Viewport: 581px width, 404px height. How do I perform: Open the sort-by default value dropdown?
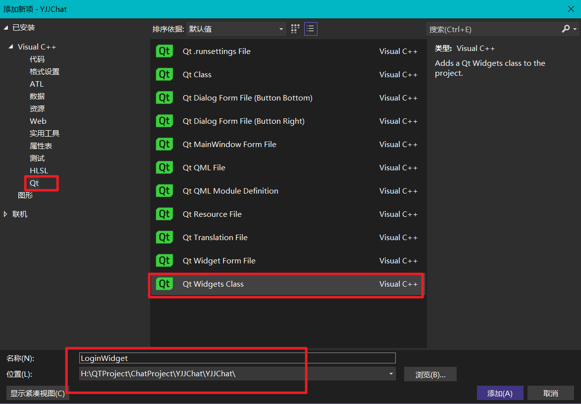point(236,29)
